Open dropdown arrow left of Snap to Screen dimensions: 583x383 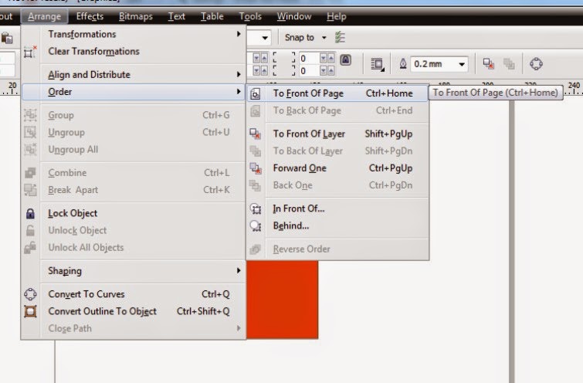point(265,38)
